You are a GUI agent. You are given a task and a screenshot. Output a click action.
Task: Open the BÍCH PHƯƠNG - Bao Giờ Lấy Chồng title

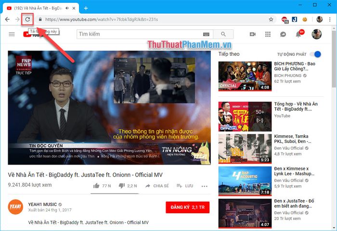pyautogui.click(x=295, y=66)
